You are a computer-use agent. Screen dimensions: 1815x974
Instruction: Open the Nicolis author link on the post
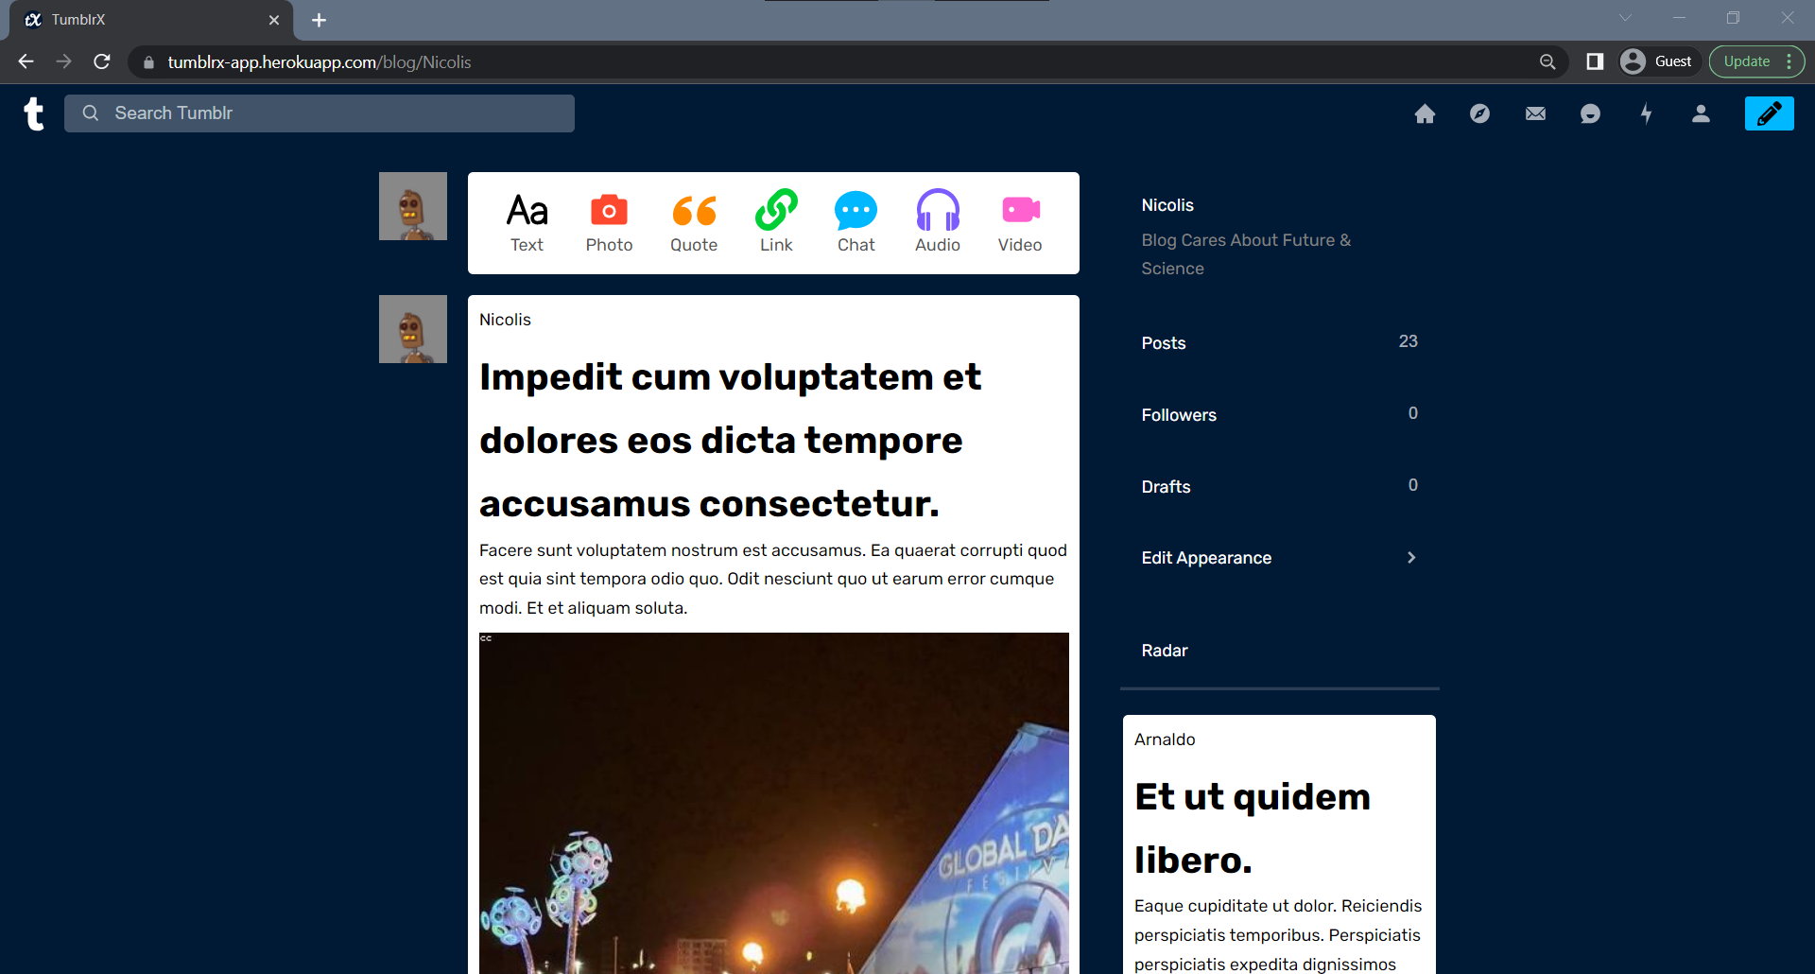pos(505,320)
